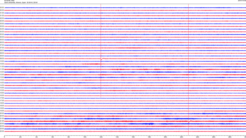
Task: Pick the 03:30 trace label
Action: point(2,26)
